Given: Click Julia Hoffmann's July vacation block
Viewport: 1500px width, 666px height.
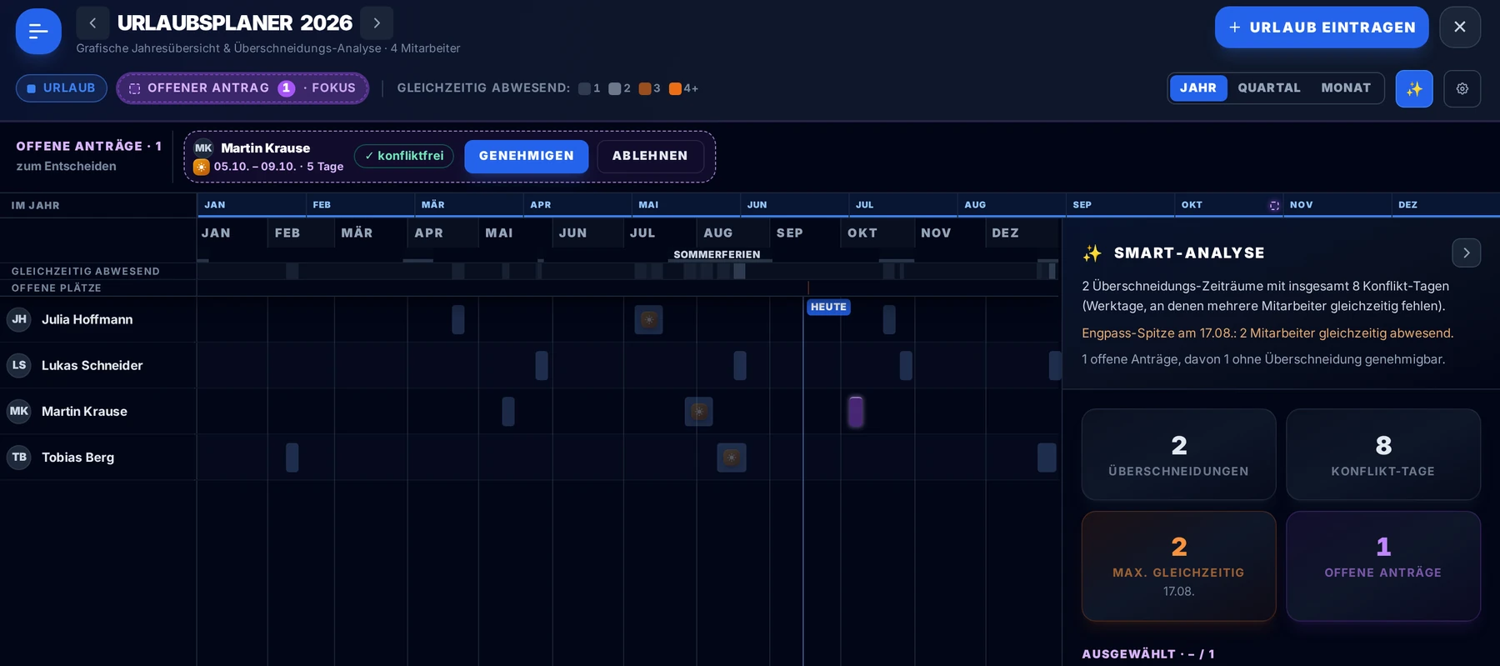Looking at the screenshot, I should [x=648, y=320].
